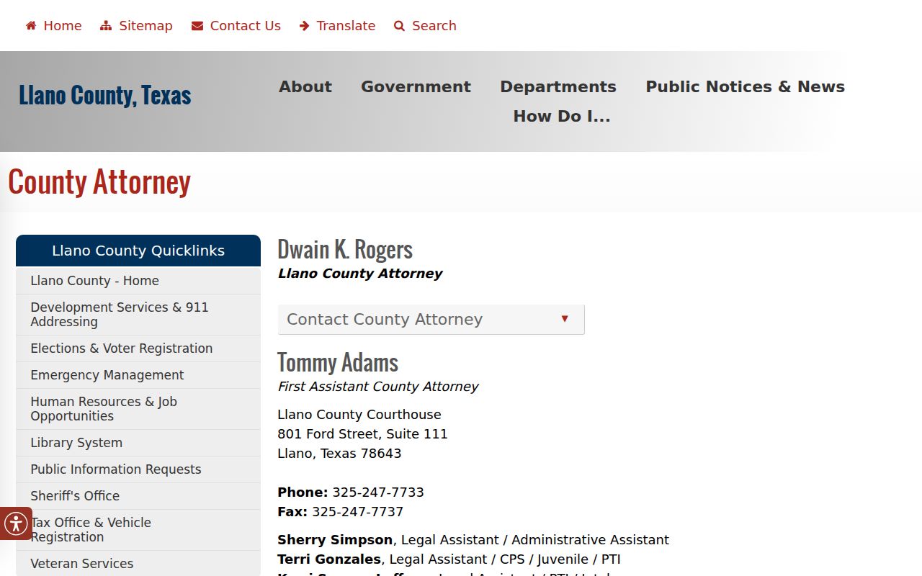Click the Tommy Adams heading
922x576 pixels.
point(338,362)
